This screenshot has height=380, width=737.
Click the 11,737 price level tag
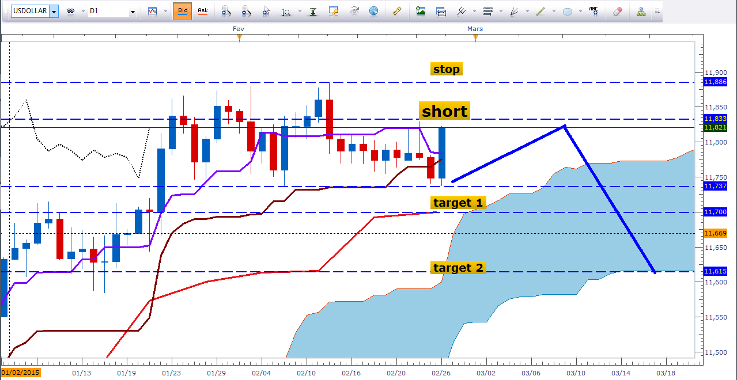[715, 186]
